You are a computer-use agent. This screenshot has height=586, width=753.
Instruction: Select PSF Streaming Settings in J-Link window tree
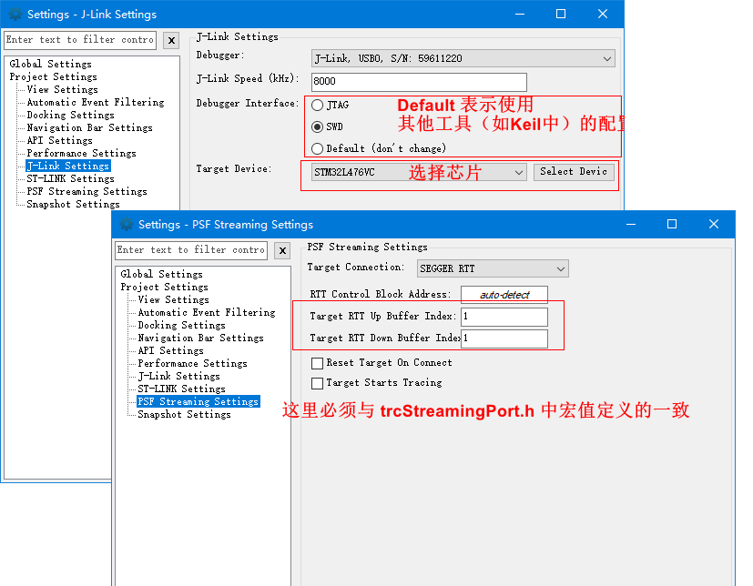coord(86,191)
